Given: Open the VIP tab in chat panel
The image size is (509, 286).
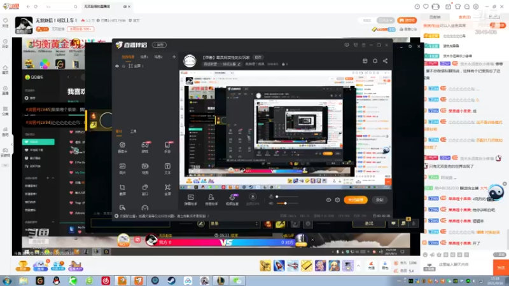Looking at the screenshot, I should click(464, 17).
